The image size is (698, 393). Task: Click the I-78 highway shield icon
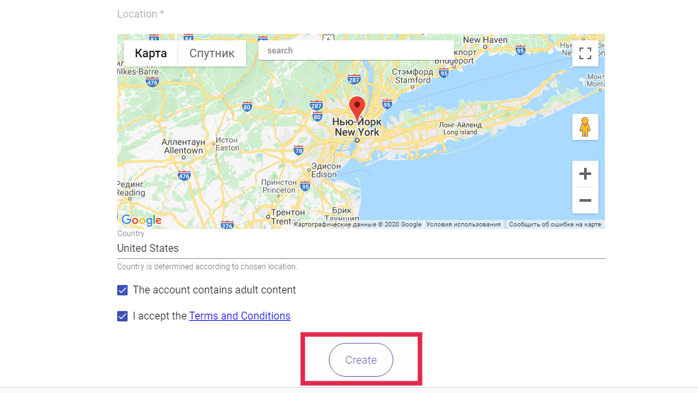pyautogui.click(x=299, y=150)
